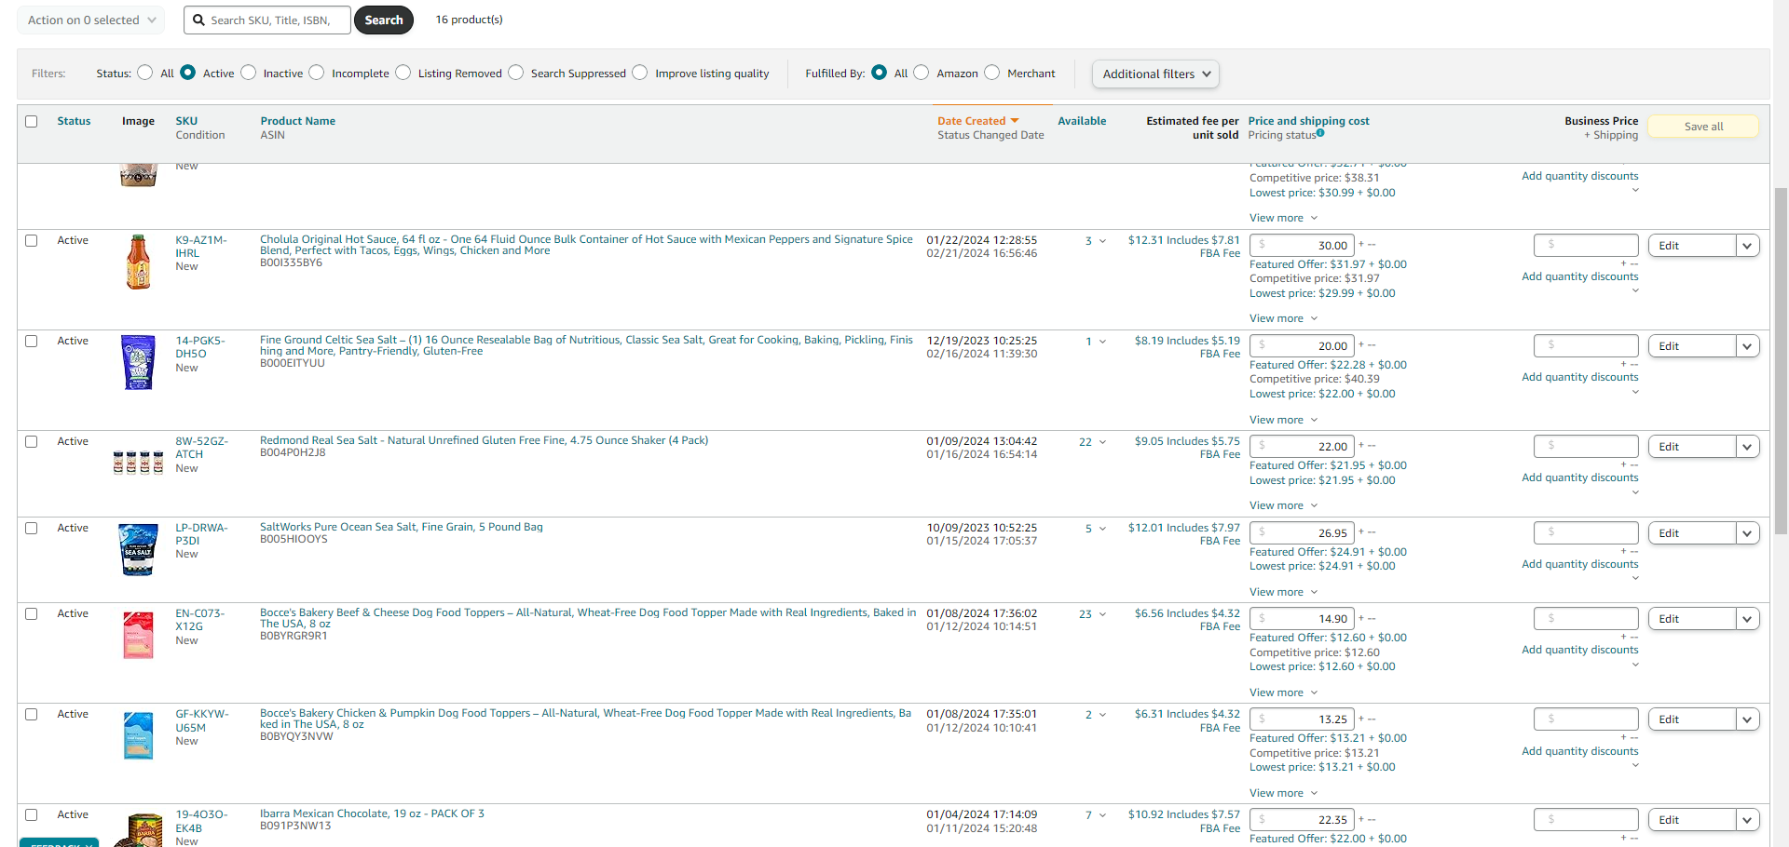Screen dimensions: 1789x847
Task: Check the Beef & Cheese Toppers checkbox
Action: click(x=32, y=613)
